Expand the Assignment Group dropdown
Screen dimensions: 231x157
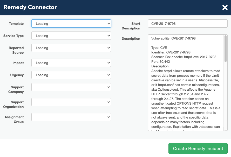[x=71, y=117]
